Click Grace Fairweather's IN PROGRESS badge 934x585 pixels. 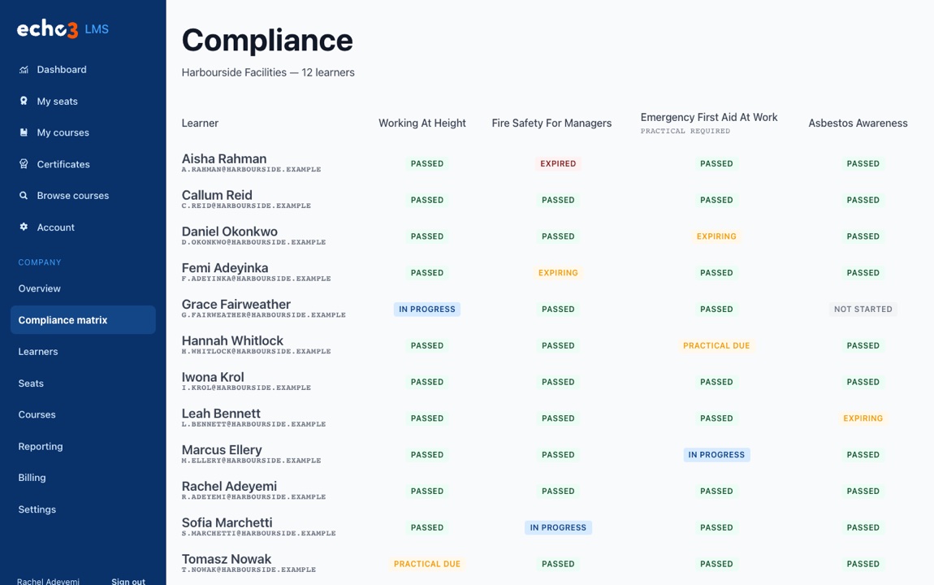click(427, 310)
